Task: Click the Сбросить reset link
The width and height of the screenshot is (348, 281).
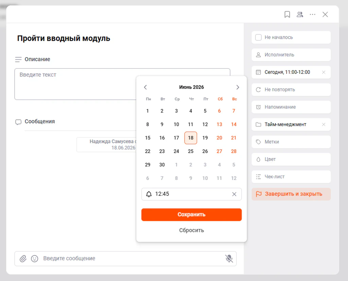Action: coord(192,230)
